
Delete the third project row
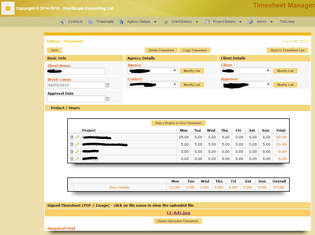(72, 151)
